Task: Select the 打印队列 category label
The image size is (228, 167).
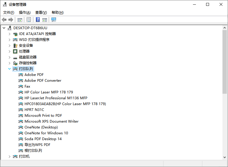Action: point(26,69)
